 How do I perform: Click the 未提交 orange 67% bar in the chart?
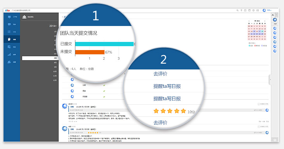click(90, 52)
